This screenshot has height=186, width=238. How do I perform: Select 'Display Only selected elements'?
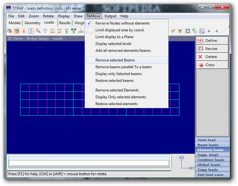pos(126,97)
